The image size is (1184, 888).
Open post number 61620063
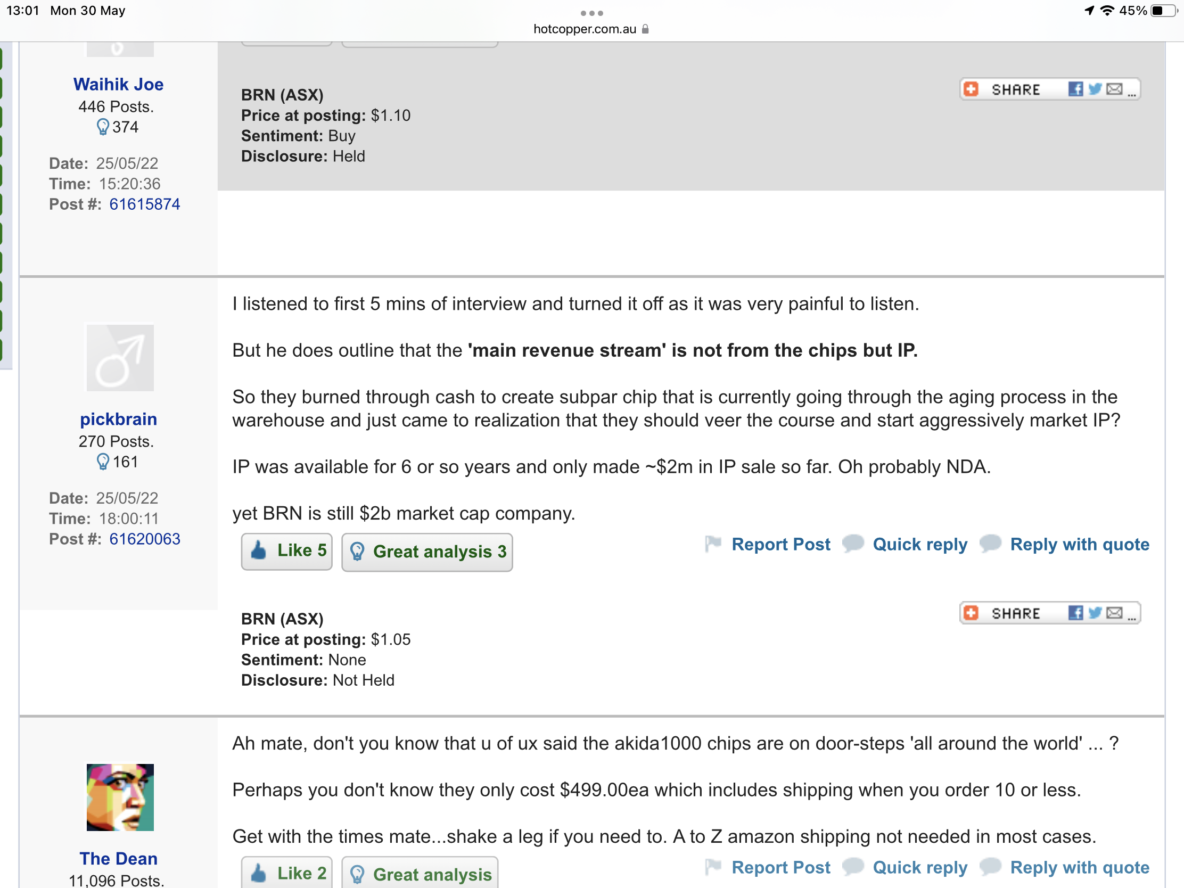(x=144, y=539)
